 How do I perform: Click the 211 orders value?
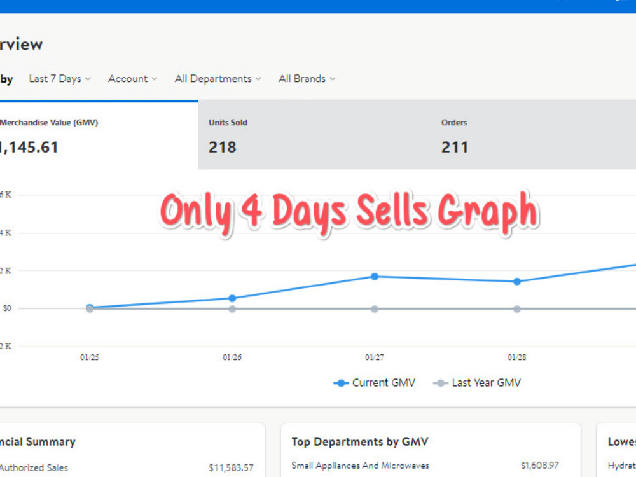[455, 148]
